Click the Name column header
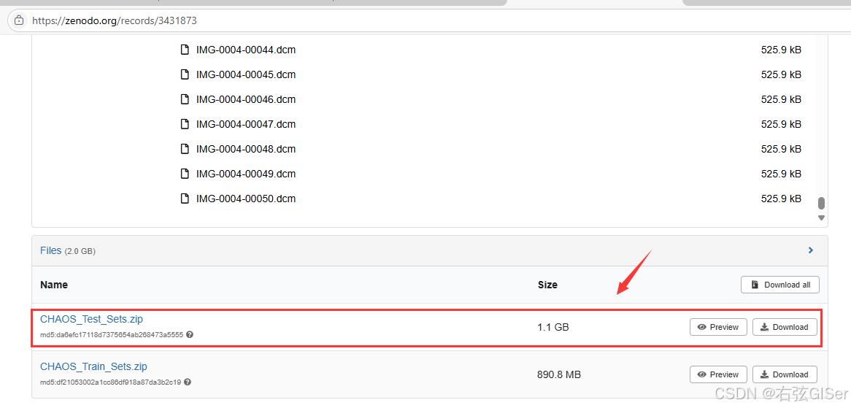 coord(54,285)
